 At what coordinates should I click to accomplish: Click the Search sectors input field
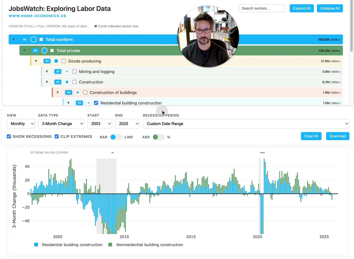pos(262,8)
